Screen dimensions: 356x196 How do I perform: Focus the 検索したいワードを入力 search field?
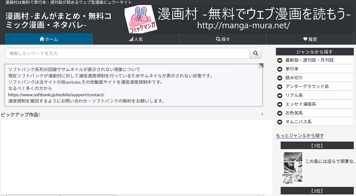[127, 53]
